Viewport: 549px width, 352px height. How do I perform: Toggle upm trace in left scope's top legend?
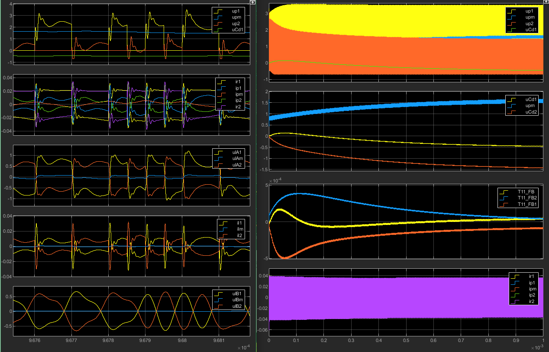click(229, 17)
